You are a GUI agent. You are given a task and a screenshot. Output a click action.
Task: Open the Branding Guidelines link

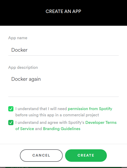[x=62, y=129]
